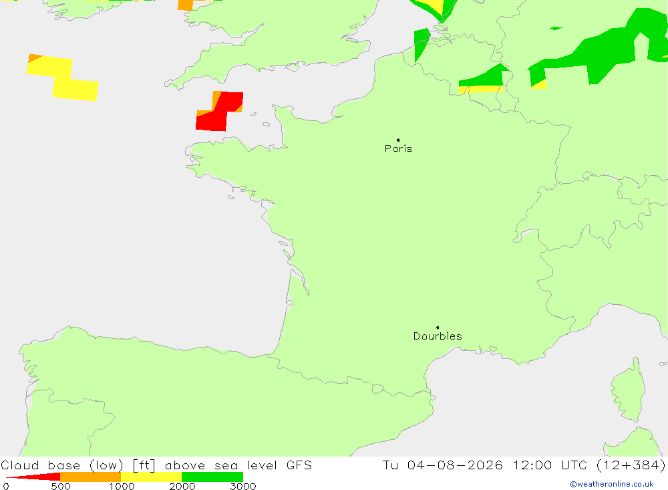The width and height of the screenshot is (668, 490).
Task: Click the Dourbies city label
Action: tap(438, 336)
